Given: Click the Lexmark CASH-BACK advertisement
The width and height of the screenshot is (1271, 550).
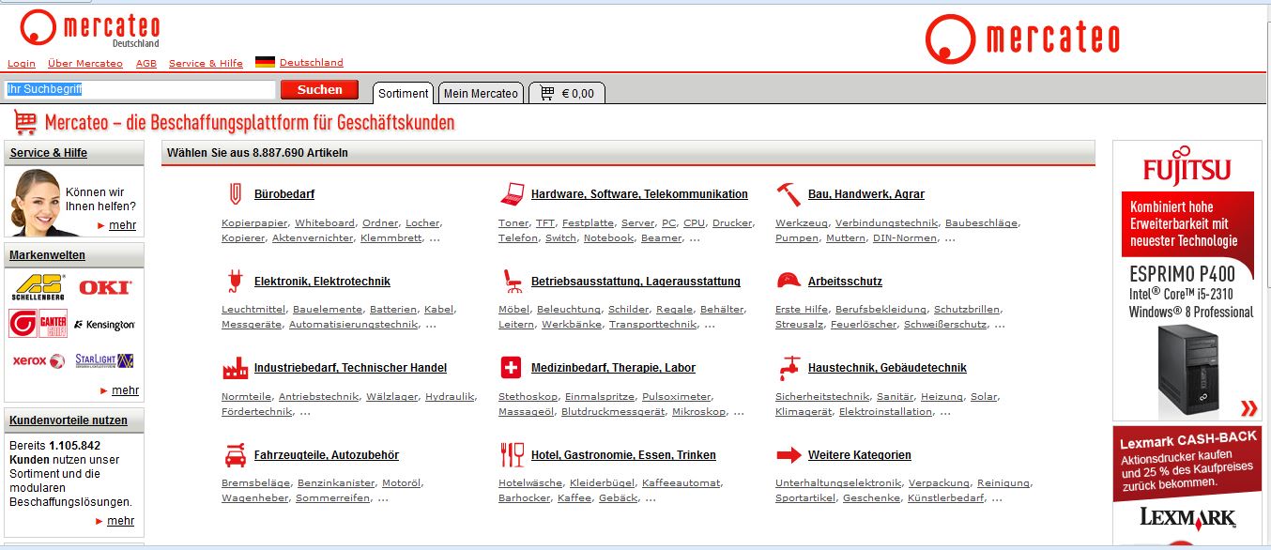Looking at the screenshot, I should pyautogui.click(x=1187, y=486).
